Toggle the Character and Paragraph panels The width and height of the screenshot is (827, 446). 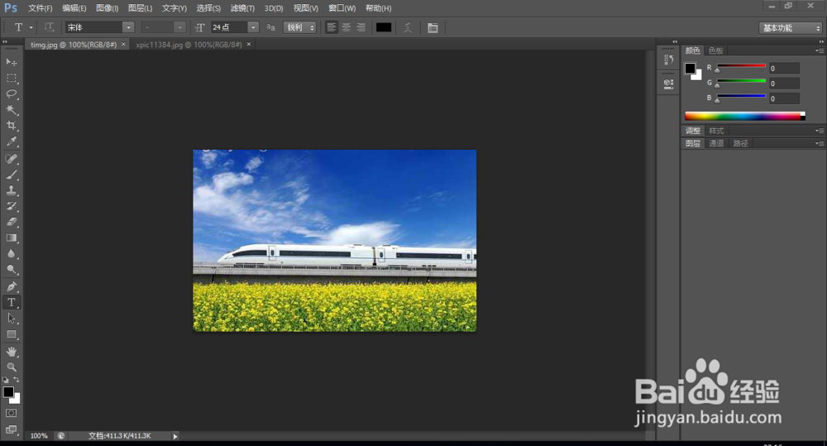click(433, 27)
